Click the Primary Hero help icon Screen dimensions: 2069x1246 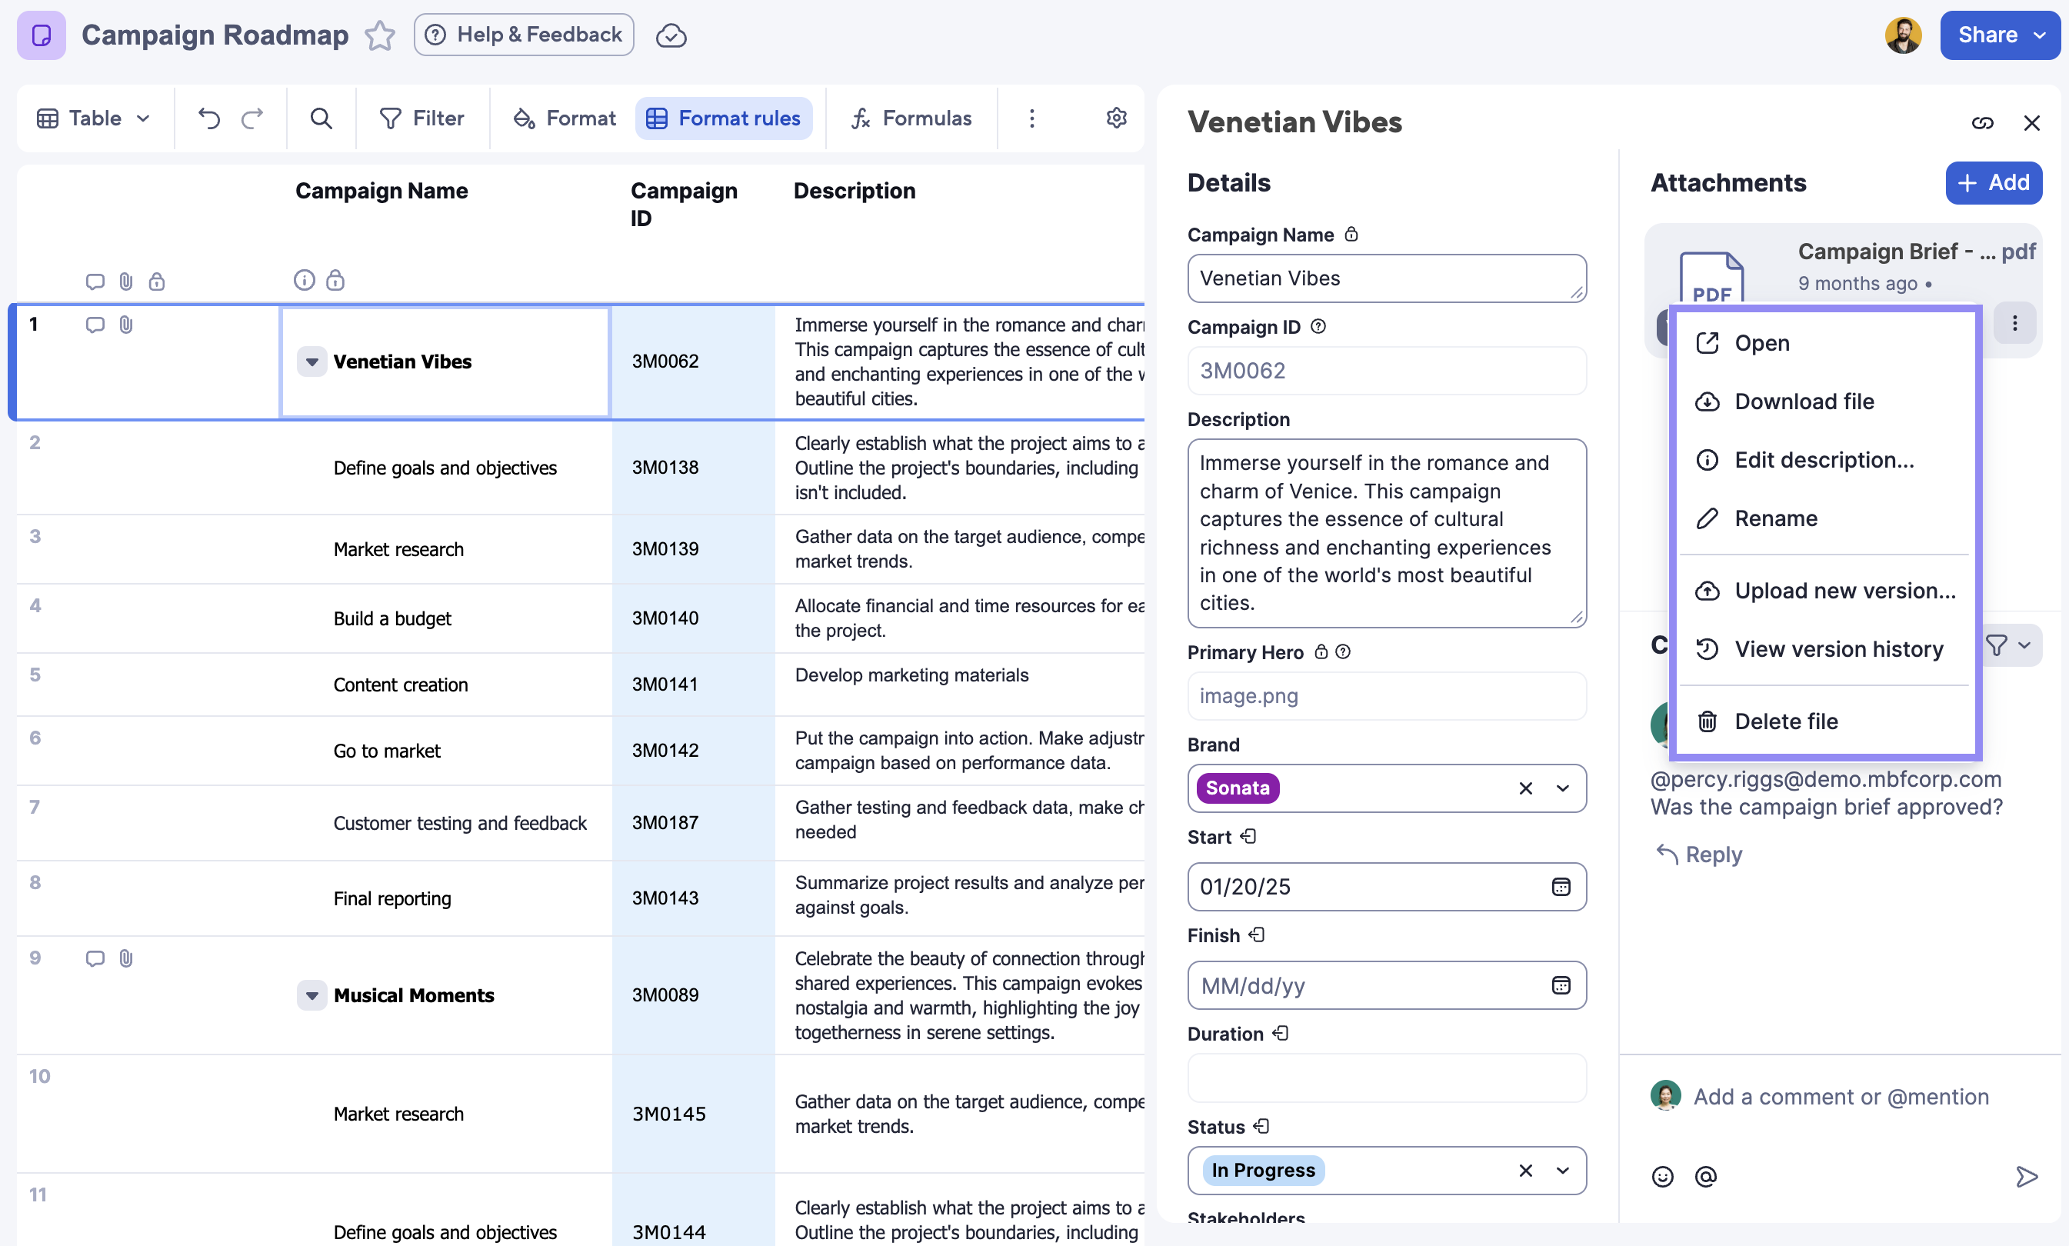tap(1343, 652)
